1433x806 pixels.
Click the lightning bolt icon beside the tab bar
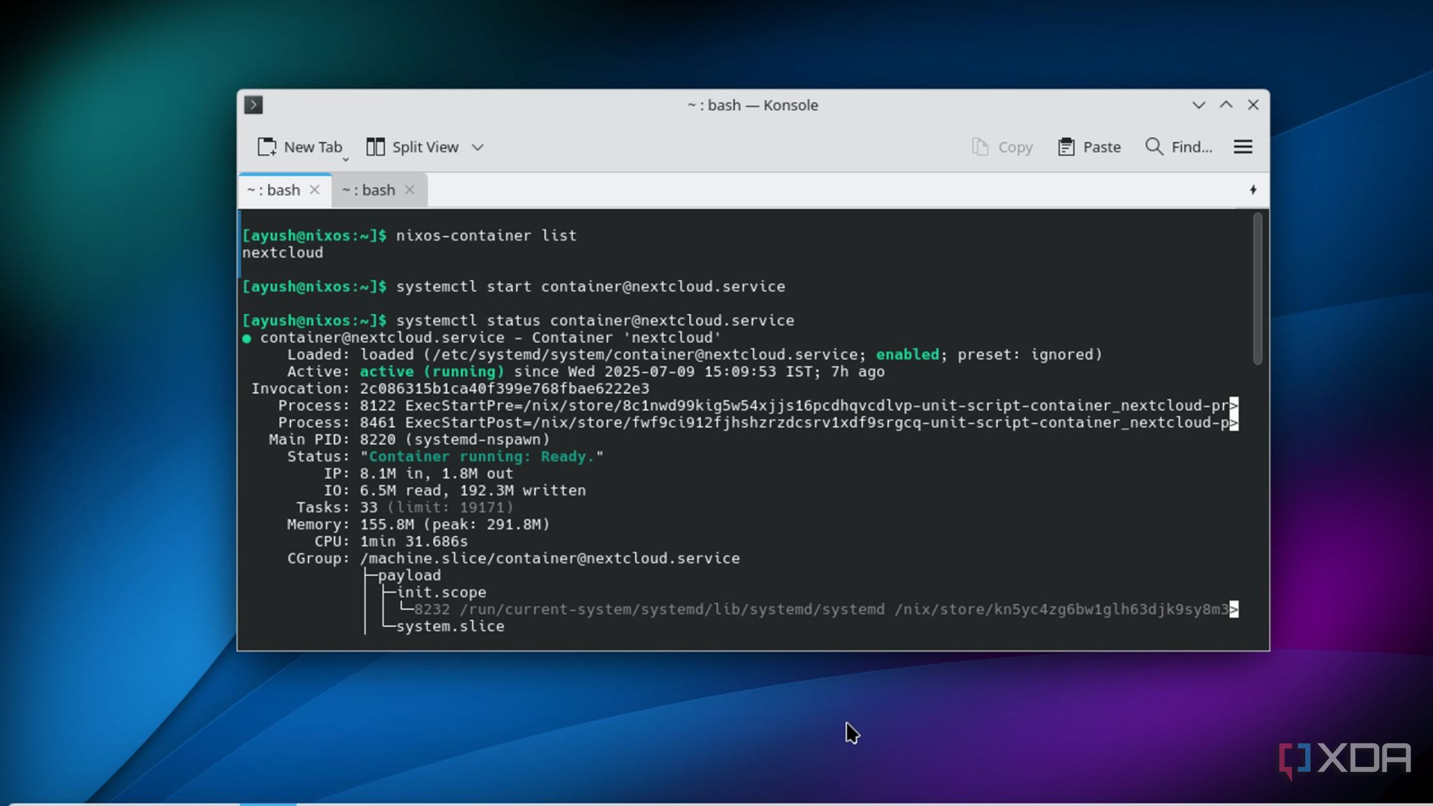click(1253, 189)
